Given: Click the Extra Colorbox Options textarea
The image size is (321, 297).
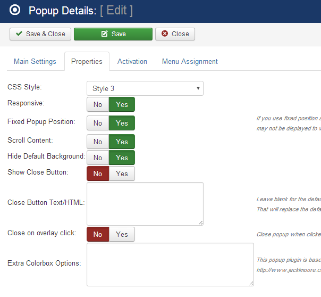Looking at the screenshot, I should pos(170,265).
